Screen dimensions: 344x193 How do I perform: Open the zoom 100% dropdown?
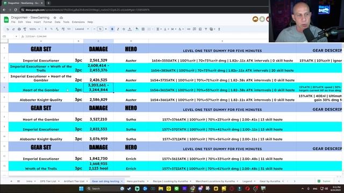click(x=34, y=29)
